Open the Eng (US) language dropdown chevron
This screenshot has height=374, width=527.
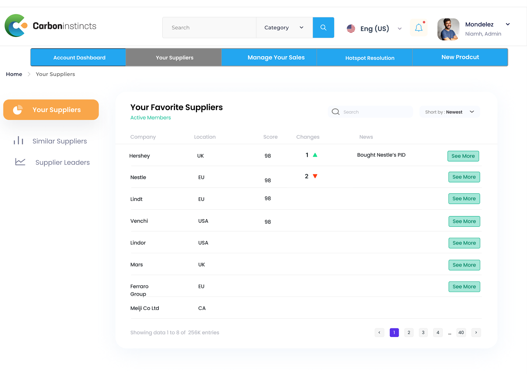[x=400, y=29]
